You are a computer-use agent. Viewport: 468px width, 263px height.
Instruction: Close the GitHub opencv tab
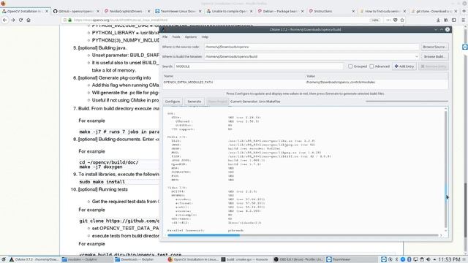click(98, 11)
